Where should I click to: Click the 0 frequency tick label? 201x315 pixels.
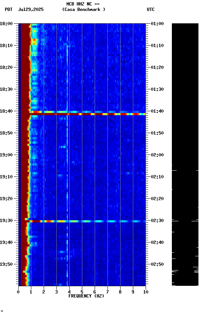point(18,292)
